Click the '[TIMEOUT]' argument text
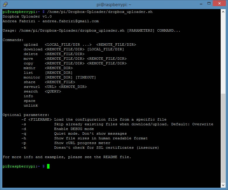The width and height of the screenshot is (228, 190). coord(86,77)
